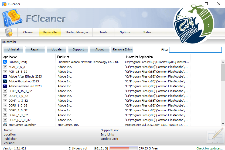
Task: Maximize the FCleaner window
Action: pos(206,4)
